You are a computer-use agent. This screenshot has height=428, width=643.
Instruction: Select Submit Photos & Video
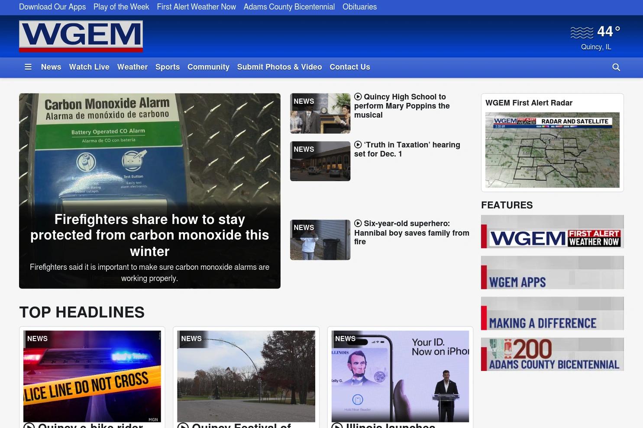tap(280, 67)
